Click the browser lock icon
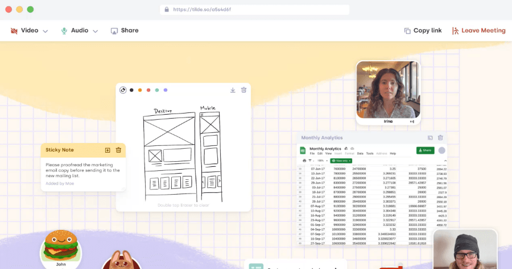Viewport: 512px width, 269px height. [167, 10]
